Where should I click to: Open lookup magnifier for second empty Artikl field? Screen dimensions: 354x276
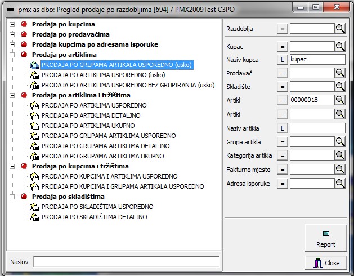(x=340, y=114)
